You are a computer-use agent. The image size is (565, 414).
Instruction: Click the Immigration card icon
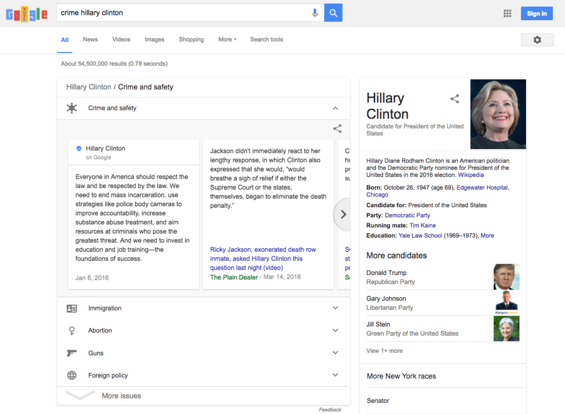(x=72, y=309)
